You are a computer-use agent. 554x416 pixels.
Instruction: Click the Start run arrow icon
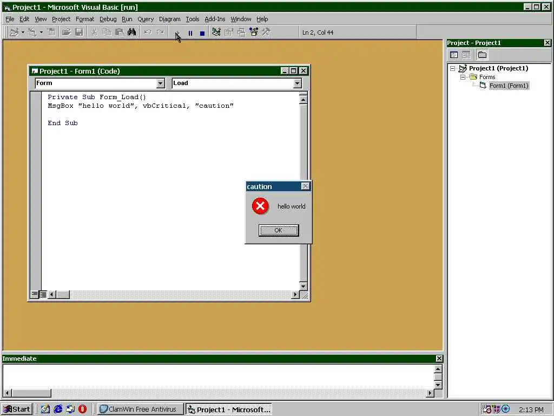point(177,33)
